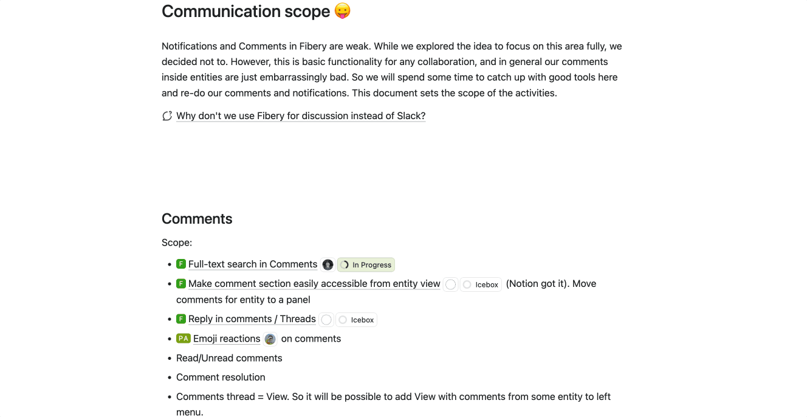Open Make comment section easily accessible link

(x=314, y=283)
